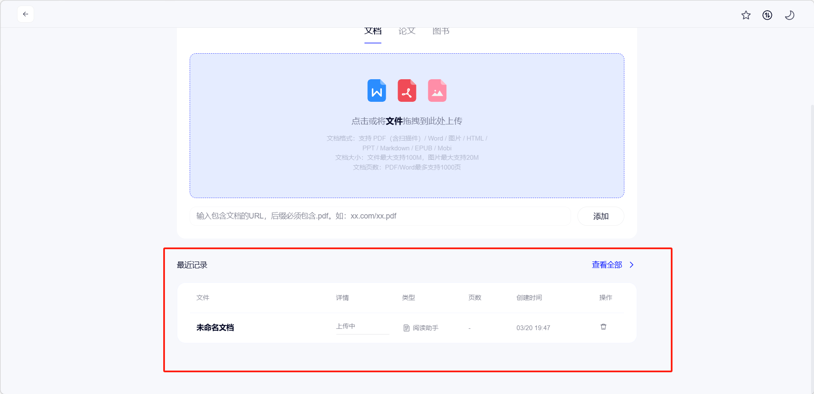The image size is (814, 394).
Task: Click the back arrow button
Action: (x=26, y=14)
